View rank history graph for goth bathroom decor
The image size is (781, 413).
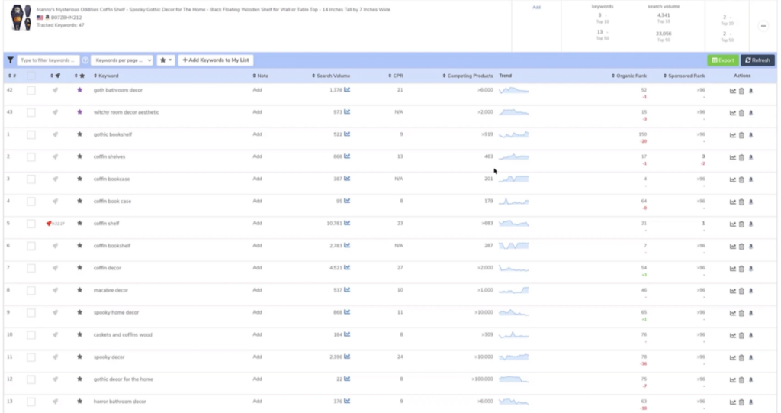coord(733,90)
